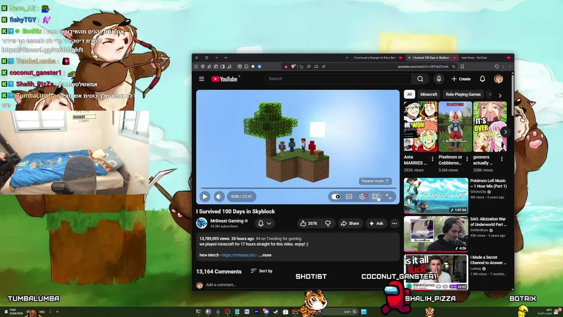
Task: Open Steam from the taskbar
Action: coord(276,312)
